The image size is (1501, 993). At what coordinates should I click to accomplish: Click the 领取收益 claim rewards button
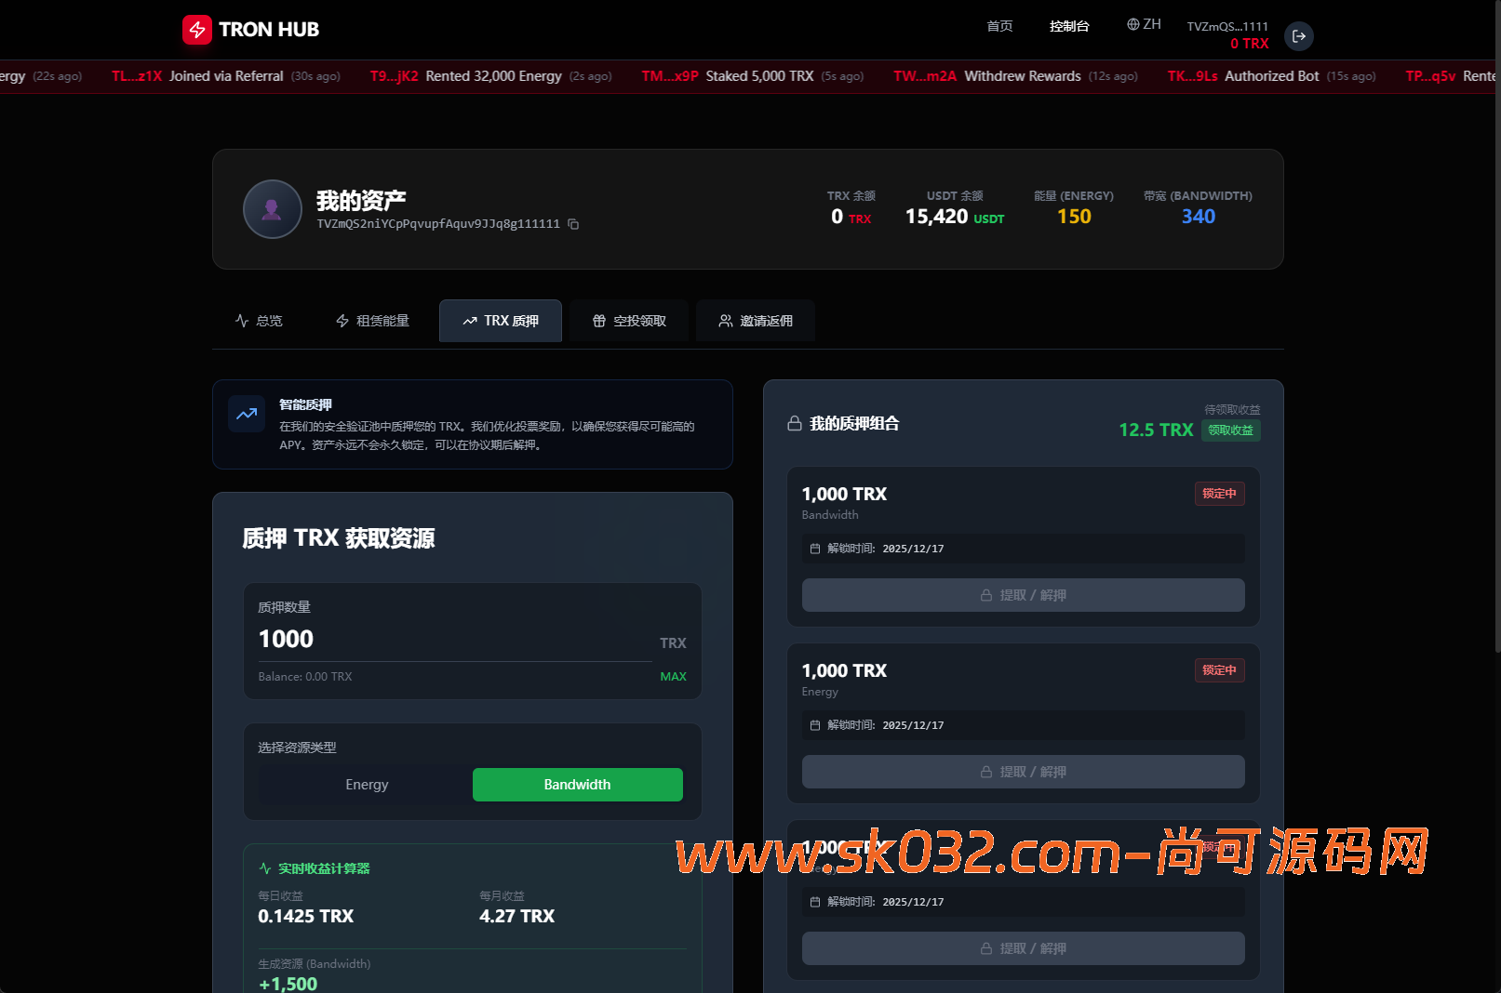pyautogui.click(x=1230, y=430)
